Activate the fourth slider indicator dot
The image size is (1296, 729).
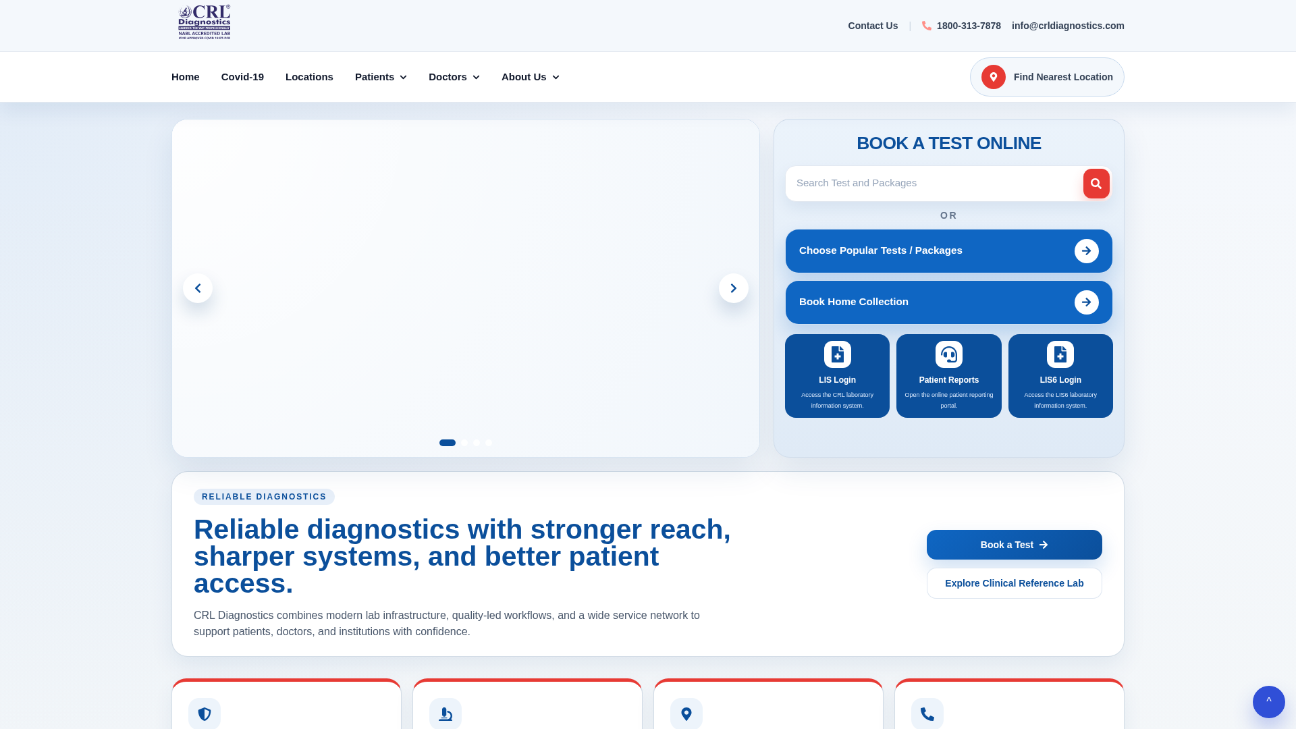pos(489,443)
